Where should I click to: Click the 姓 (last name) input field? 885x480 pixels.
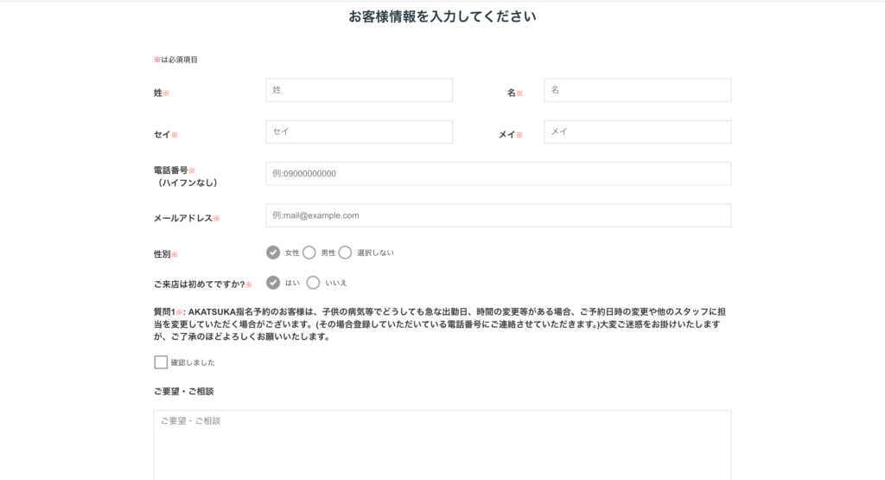359,90
